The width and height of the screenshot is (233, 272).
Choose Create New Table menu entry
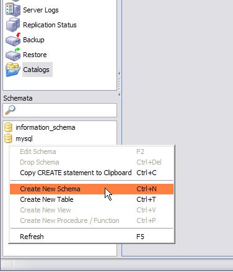pyautogui.click(x=92, y=199)
